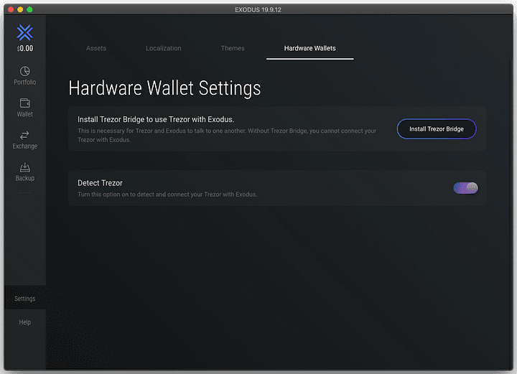Viewport: 517px width, 374px height.
Task: Switch to the Localization tab
Action: (164, 48)
